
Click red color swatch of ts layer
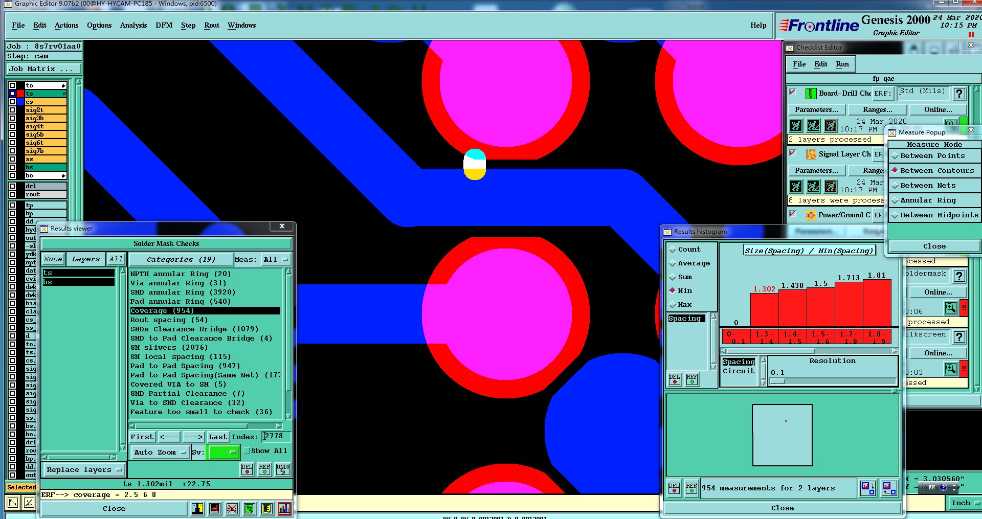point(20,94)
